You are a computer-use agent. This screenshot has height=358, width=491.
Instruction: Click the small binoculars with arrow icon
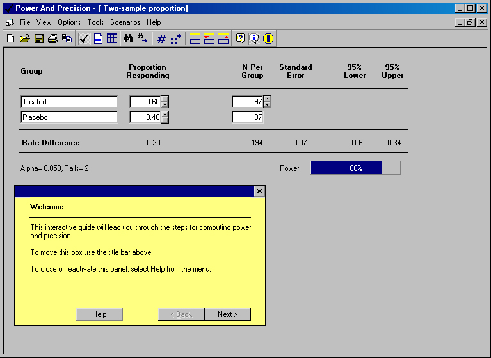pos(142,38)
